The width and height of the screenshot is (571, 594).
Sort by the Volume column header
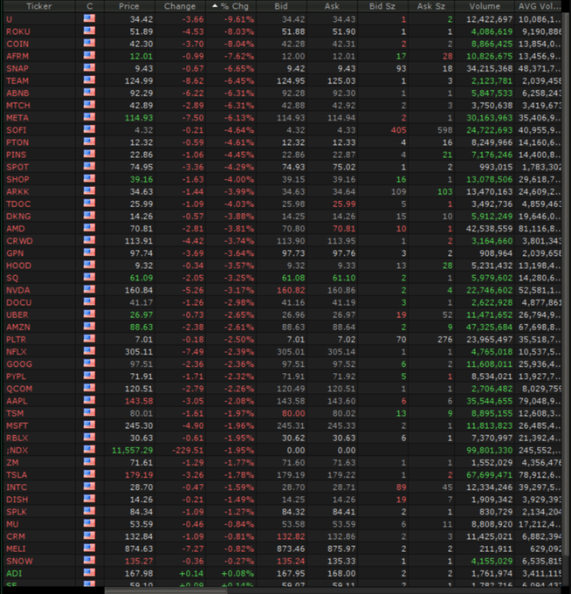pyautogui.click(x=485, y=6)
